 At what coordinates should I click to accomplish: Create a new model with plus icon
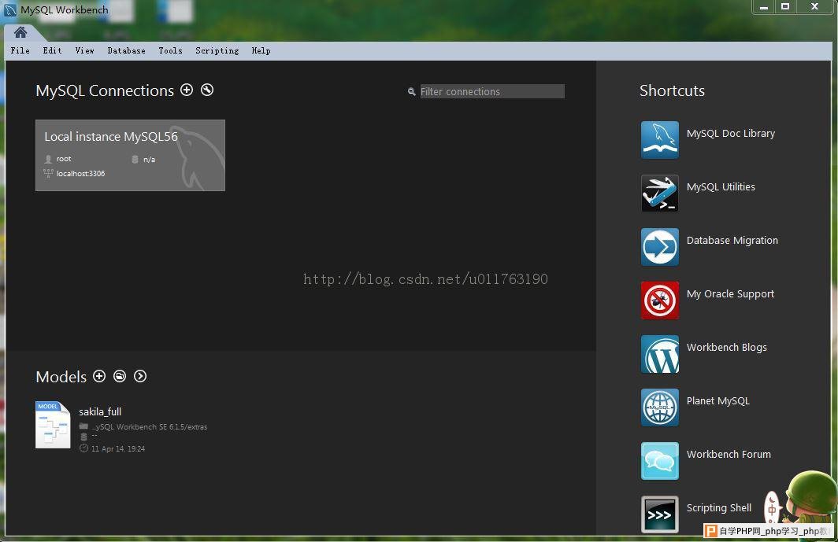pos(99,376)
